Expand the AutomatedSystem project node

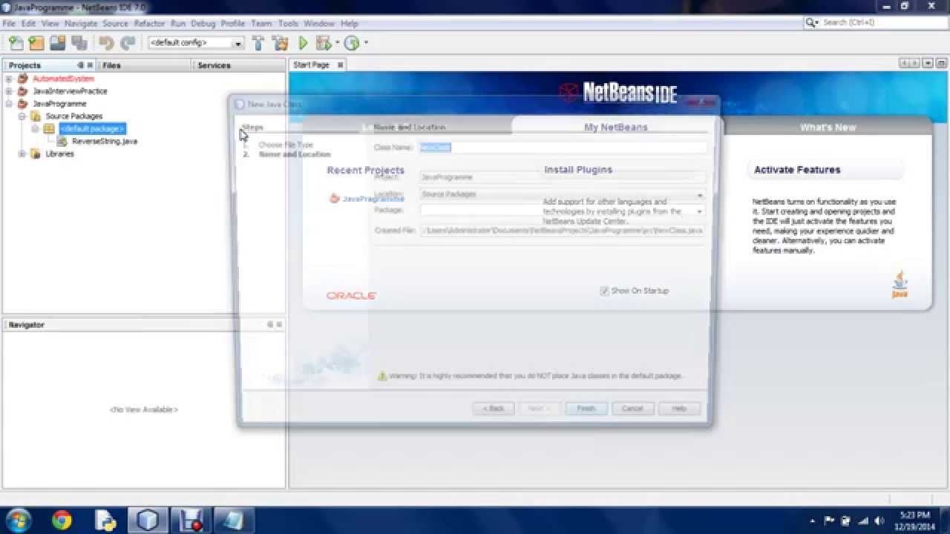9,79
